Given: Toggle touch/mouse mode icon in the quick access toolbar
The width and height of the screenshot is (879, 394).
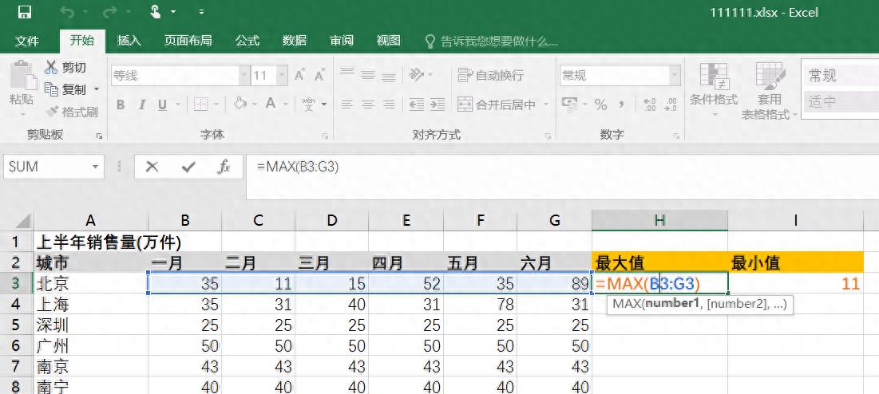Looking at the screenshot, I should 156,11.
